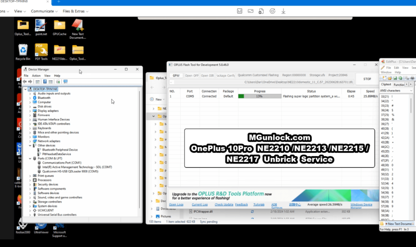416x247 pixels.
Task: Open the Help menu in Device Manager
Action: tap(57, 76)
